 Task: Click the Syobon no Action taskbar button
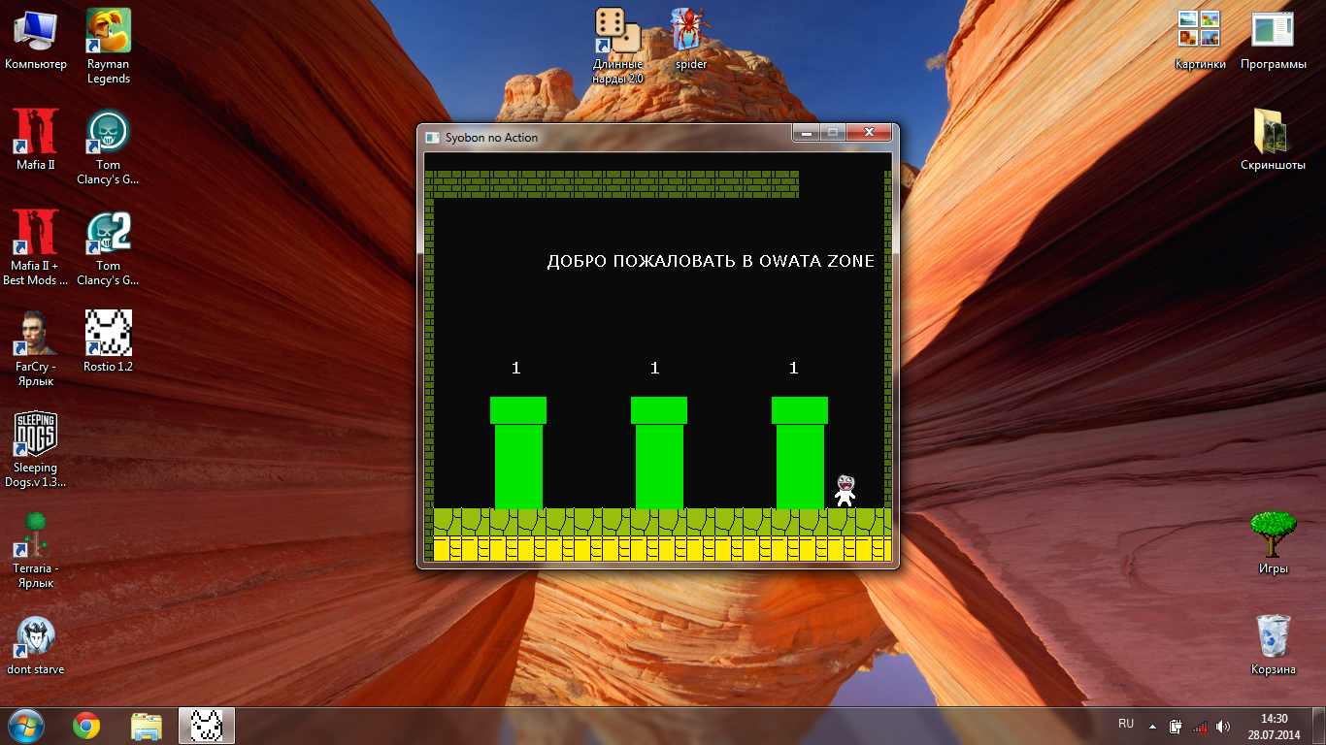[x=207, y=726]
